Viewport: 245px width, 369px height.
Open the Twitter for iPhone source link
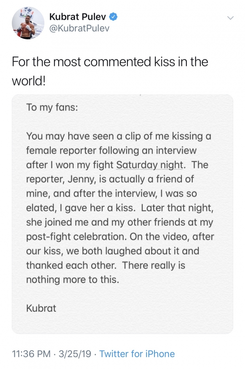pyautogui.click(x=137, y=354)
